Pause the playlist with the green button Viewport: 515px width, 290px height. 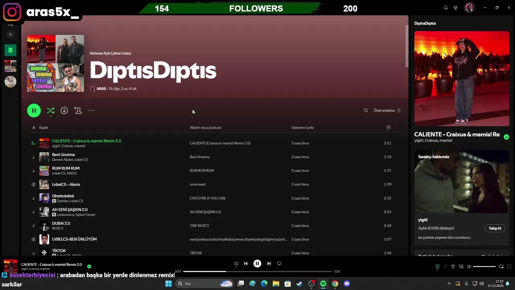tap(34, 110)
